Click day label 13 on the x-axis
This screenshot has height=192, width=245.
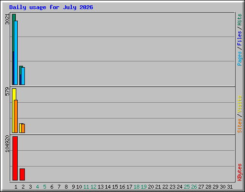pyautogui.click(x=100, y=187)
